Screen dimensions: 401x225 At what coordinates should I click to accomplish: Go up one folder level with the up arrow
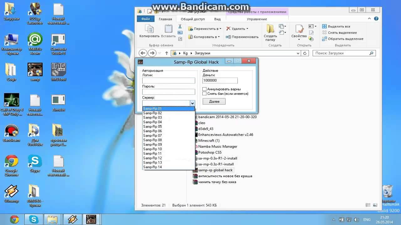[x=166, y=53]
